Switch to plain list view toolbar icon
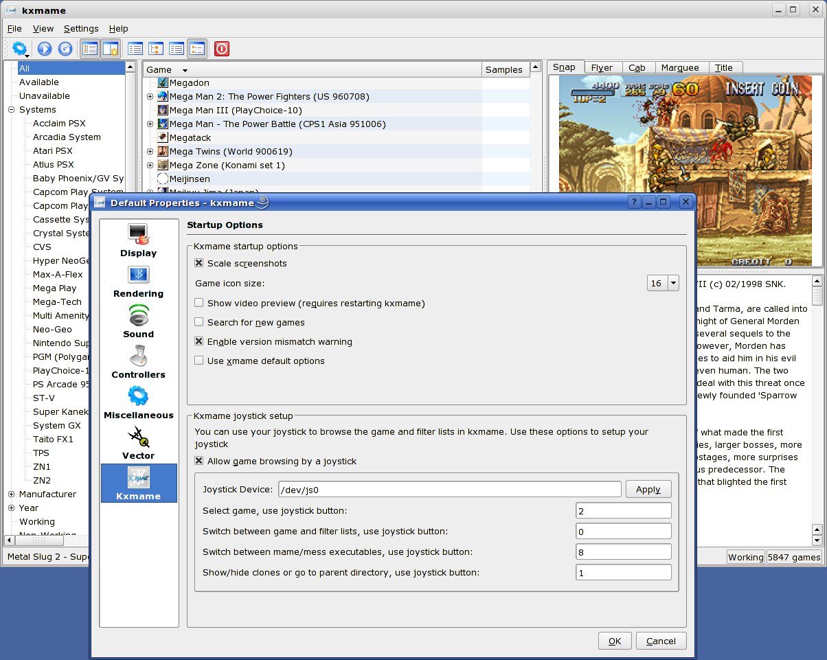 tap(135, 49)
